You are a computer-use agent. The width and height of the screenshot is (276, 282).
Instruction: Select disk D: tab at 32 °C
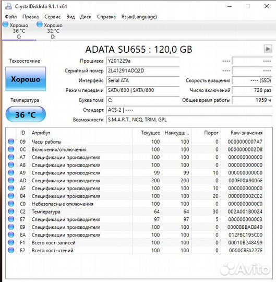coord(53,31)
